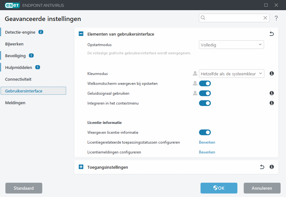Expand the Toegangsinstellingen section
Image resolution: width=286 pixels, height=197 pixels.
coord(81,167)
